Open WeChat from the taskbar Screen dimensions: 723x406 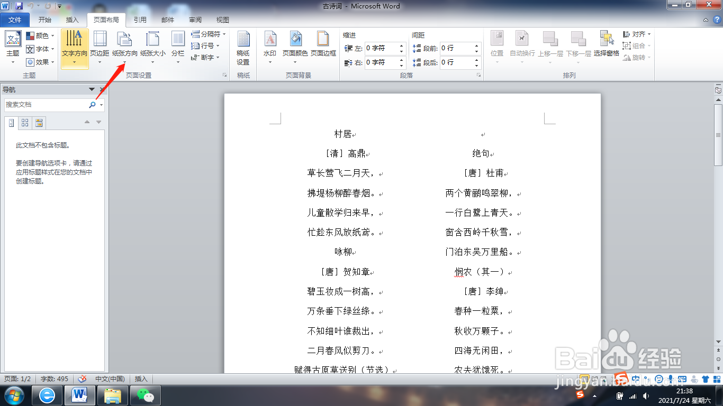click(x=146, y=395)
